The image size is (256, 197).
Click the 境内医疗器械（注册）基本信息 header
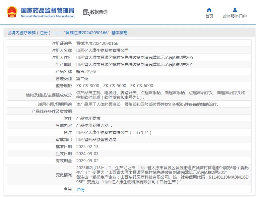(68, 32)
